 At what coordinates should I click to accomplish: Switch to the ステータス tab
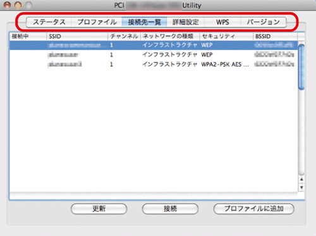click(49, 22)
